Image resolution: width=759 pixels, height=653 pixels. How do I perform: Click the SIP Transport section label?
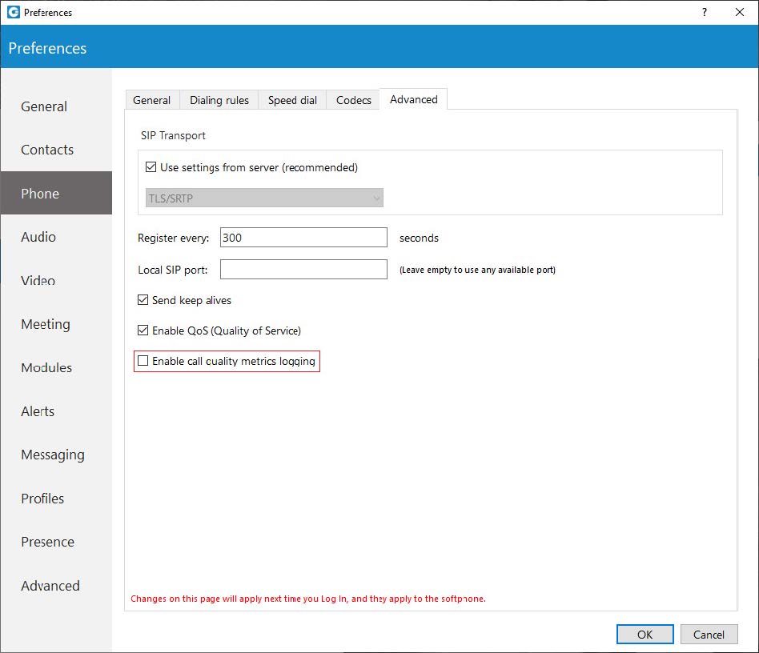coord(173,135)
